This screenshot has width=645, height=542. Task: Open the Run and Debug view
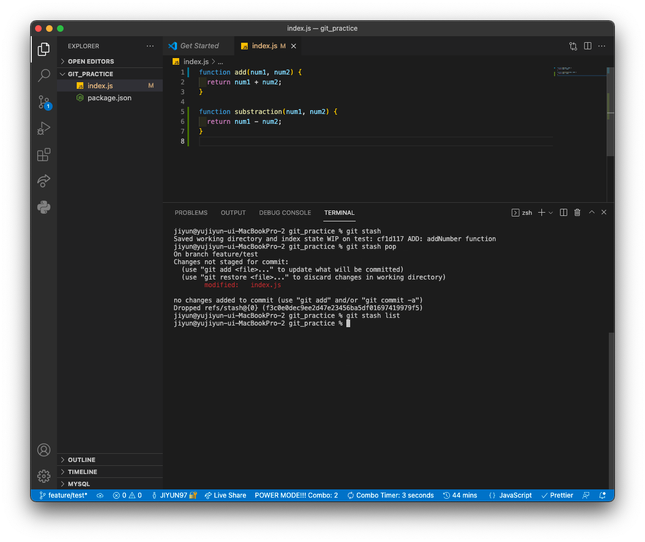click(x=44, y=128)
